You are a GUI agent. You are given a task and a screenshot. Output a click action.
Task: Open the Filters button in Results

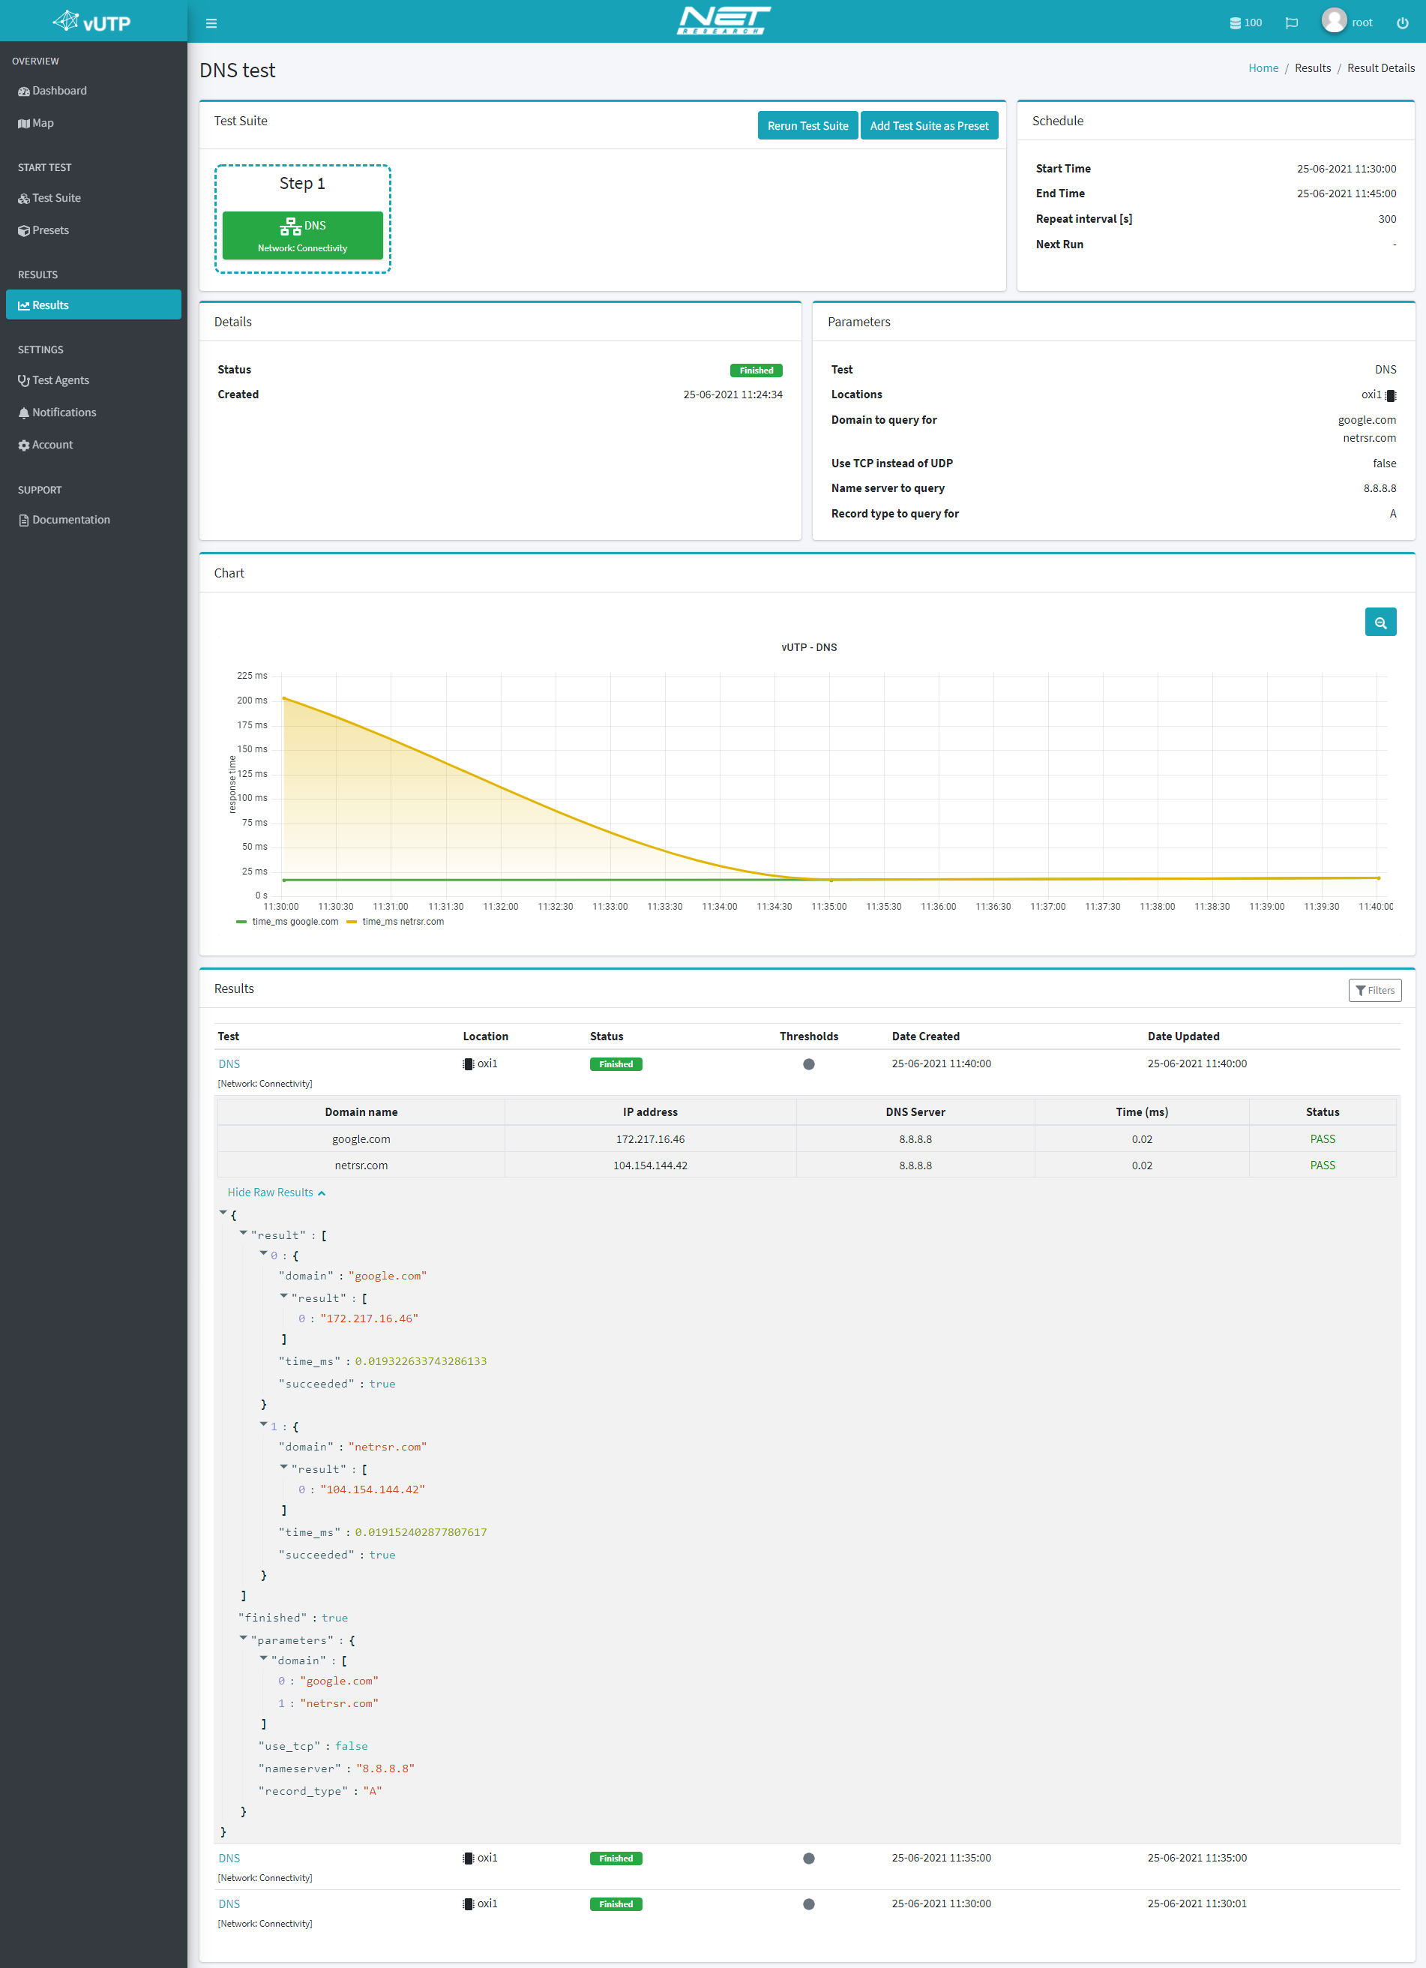click(1375, 990)
